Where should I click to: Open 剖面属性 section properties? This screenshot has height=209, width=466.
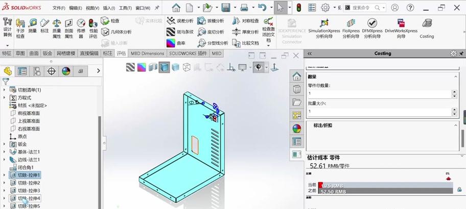[x=68, y=29]
